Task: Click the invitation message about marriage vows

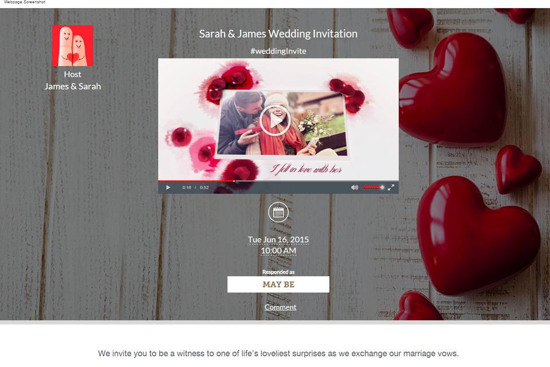Action: pyautogui.click(x=278, y=353)
